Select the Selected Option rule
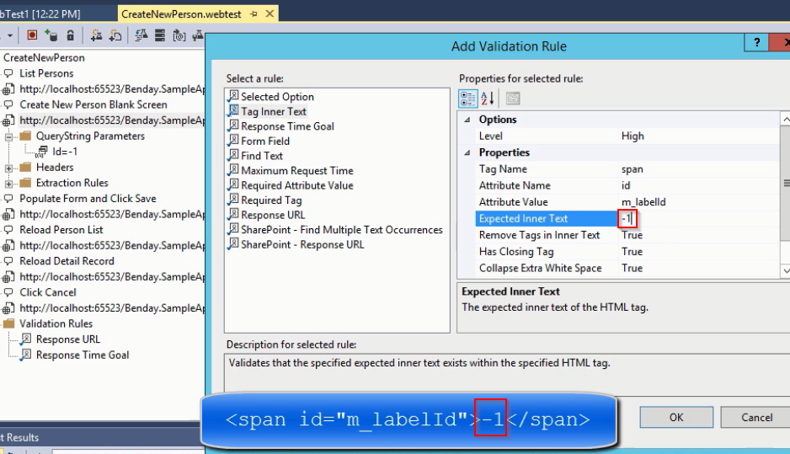The width and height of the screenshot is (790, 454). (277, 97)
